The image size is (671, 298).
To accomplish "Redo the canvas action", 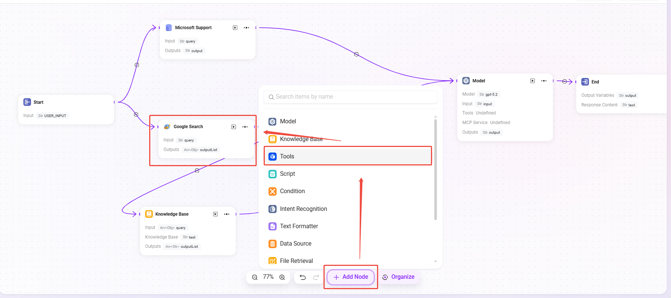I will [316, 277].
